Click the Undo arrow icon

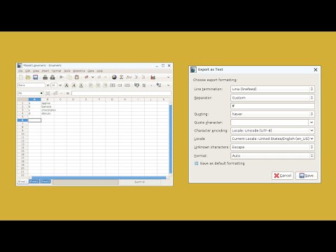pyautogui.click(x=87, y=77)
